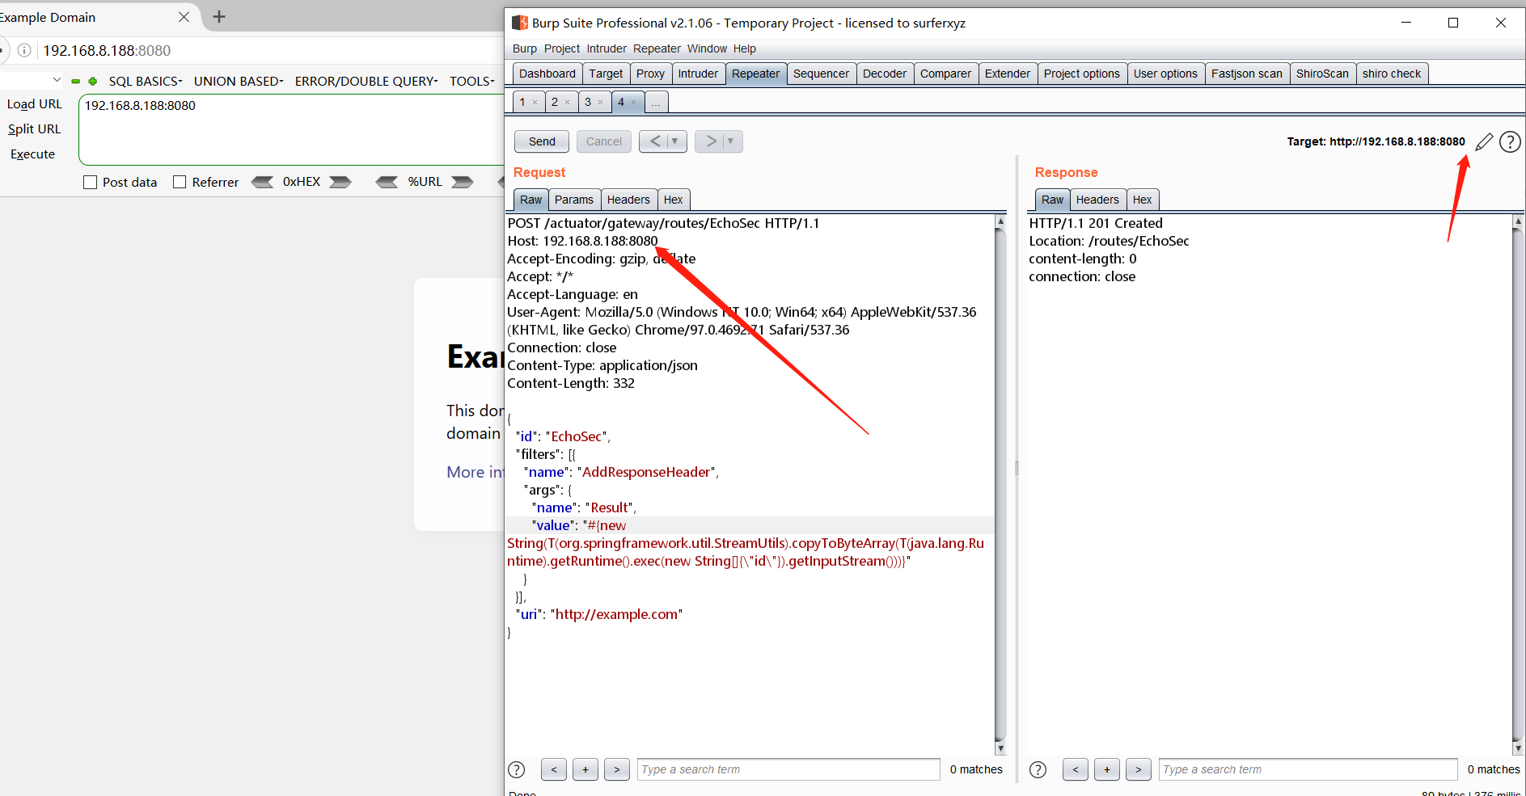
Task: Open the Burp menu
Action: (525, 48)
